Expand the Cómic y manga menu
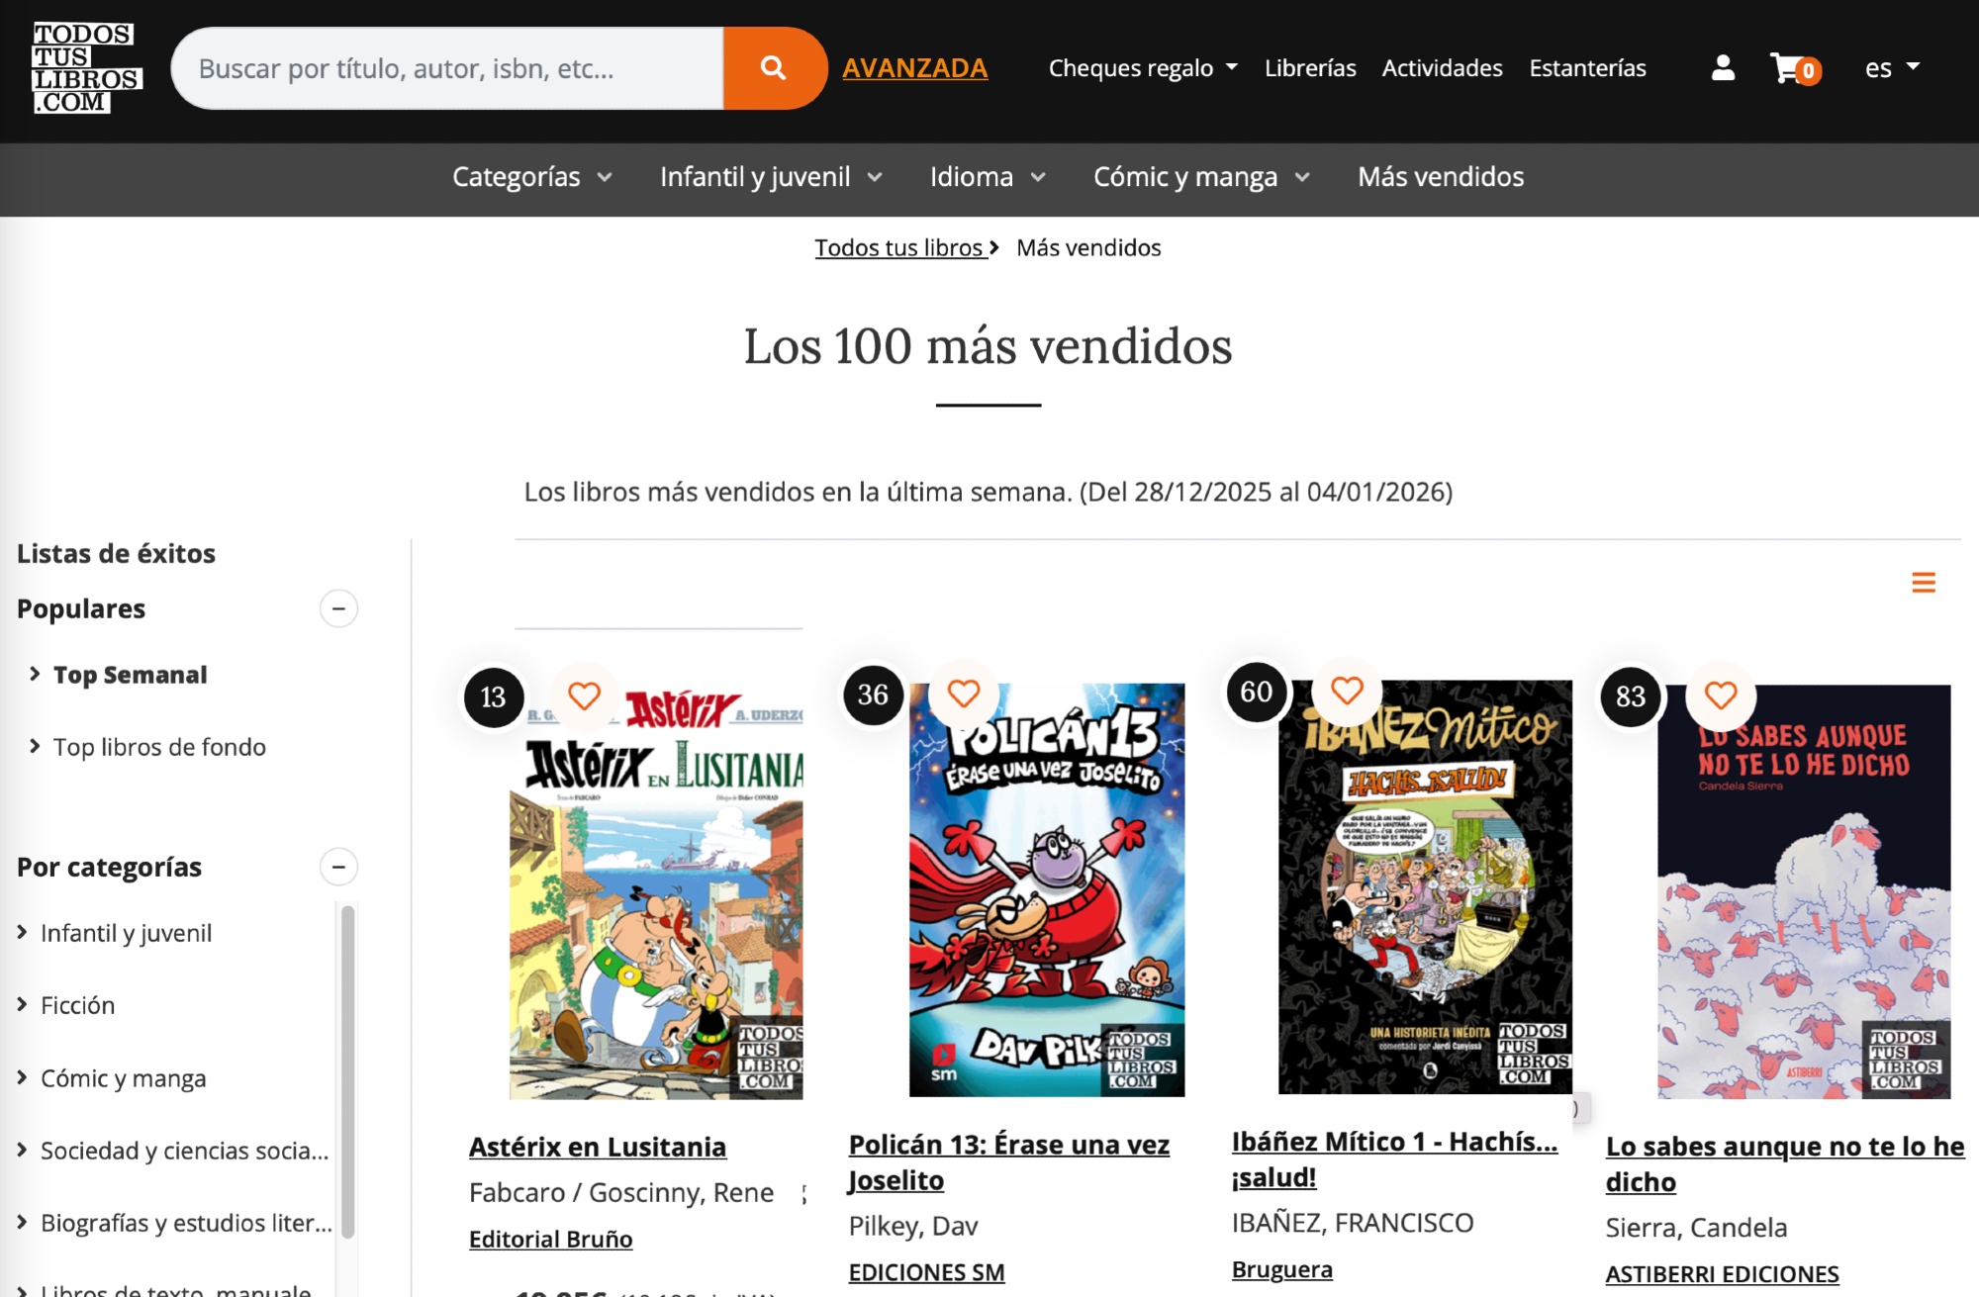The image size is (1979, 1297). click(x=1201, y=177)
